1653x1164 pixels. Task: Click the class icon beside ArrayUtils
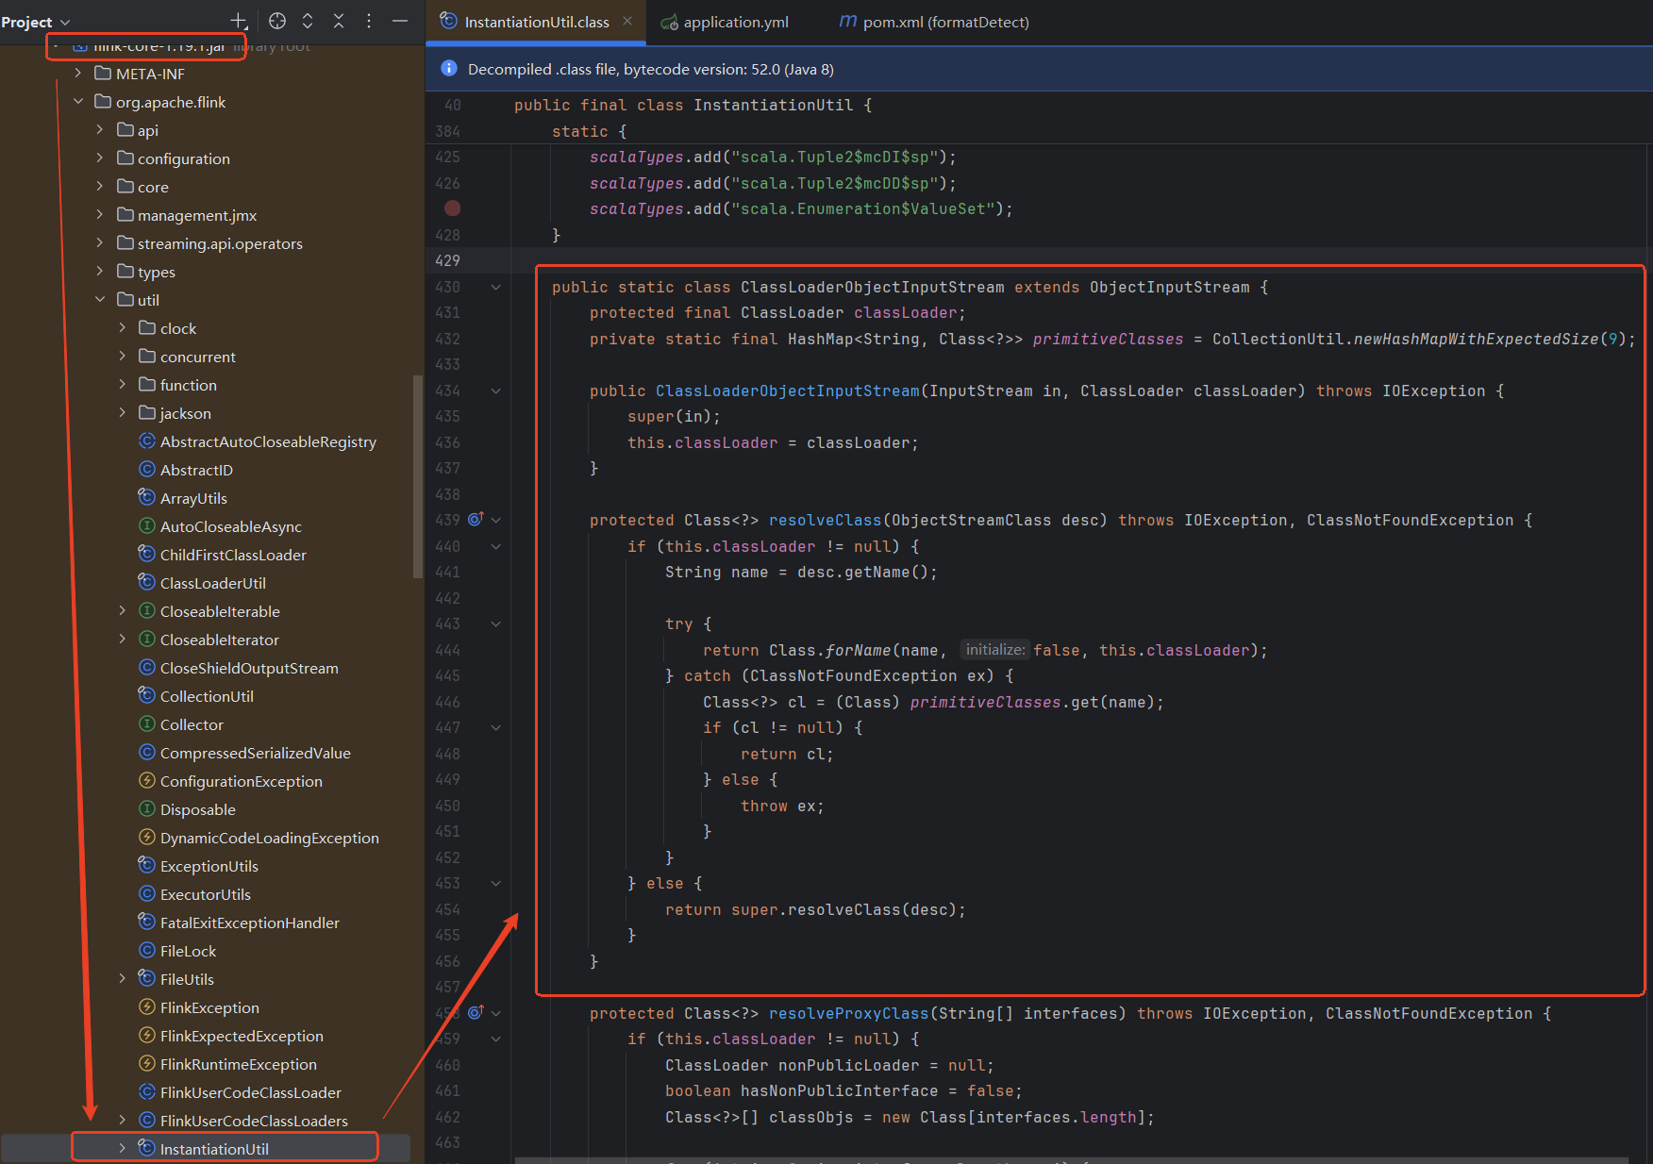(147, 497)
